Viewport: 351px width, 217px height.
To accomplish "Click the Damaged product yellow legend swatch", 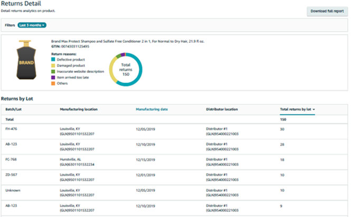I will [x=53, y=65].
